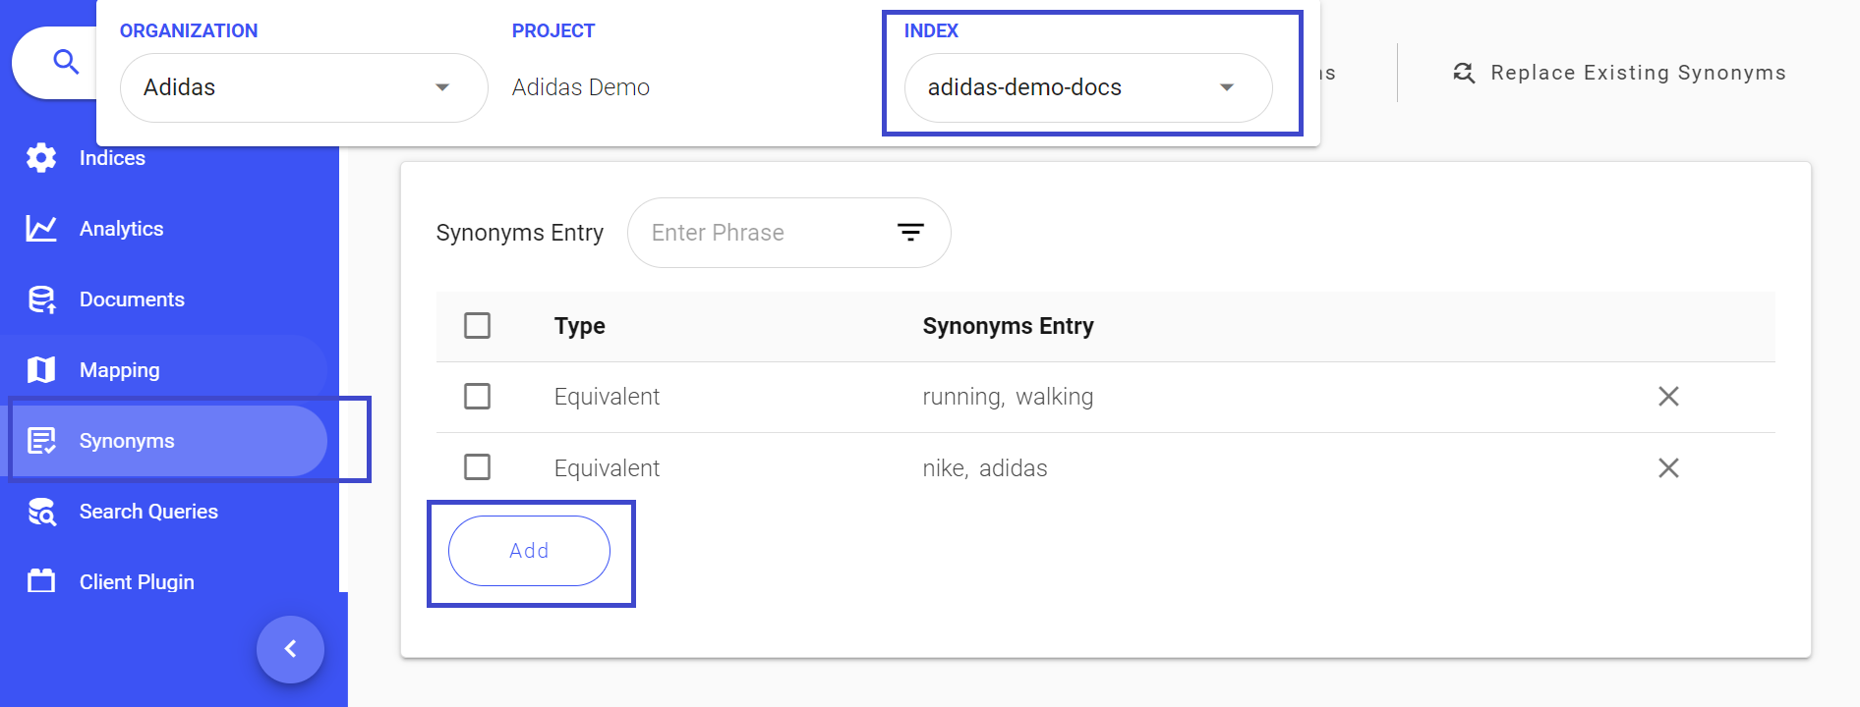Click the Adidas Demo project name

click(x=580, y=87)
